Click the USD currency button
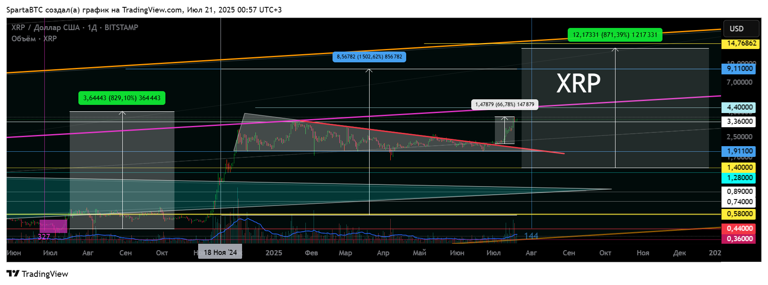The image size is (768, 285). coord(741,29)
